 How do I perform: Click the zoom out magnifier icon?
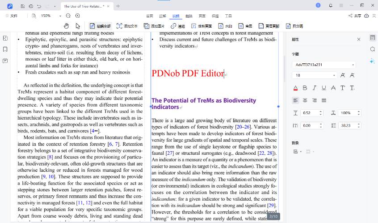[68, 16]
